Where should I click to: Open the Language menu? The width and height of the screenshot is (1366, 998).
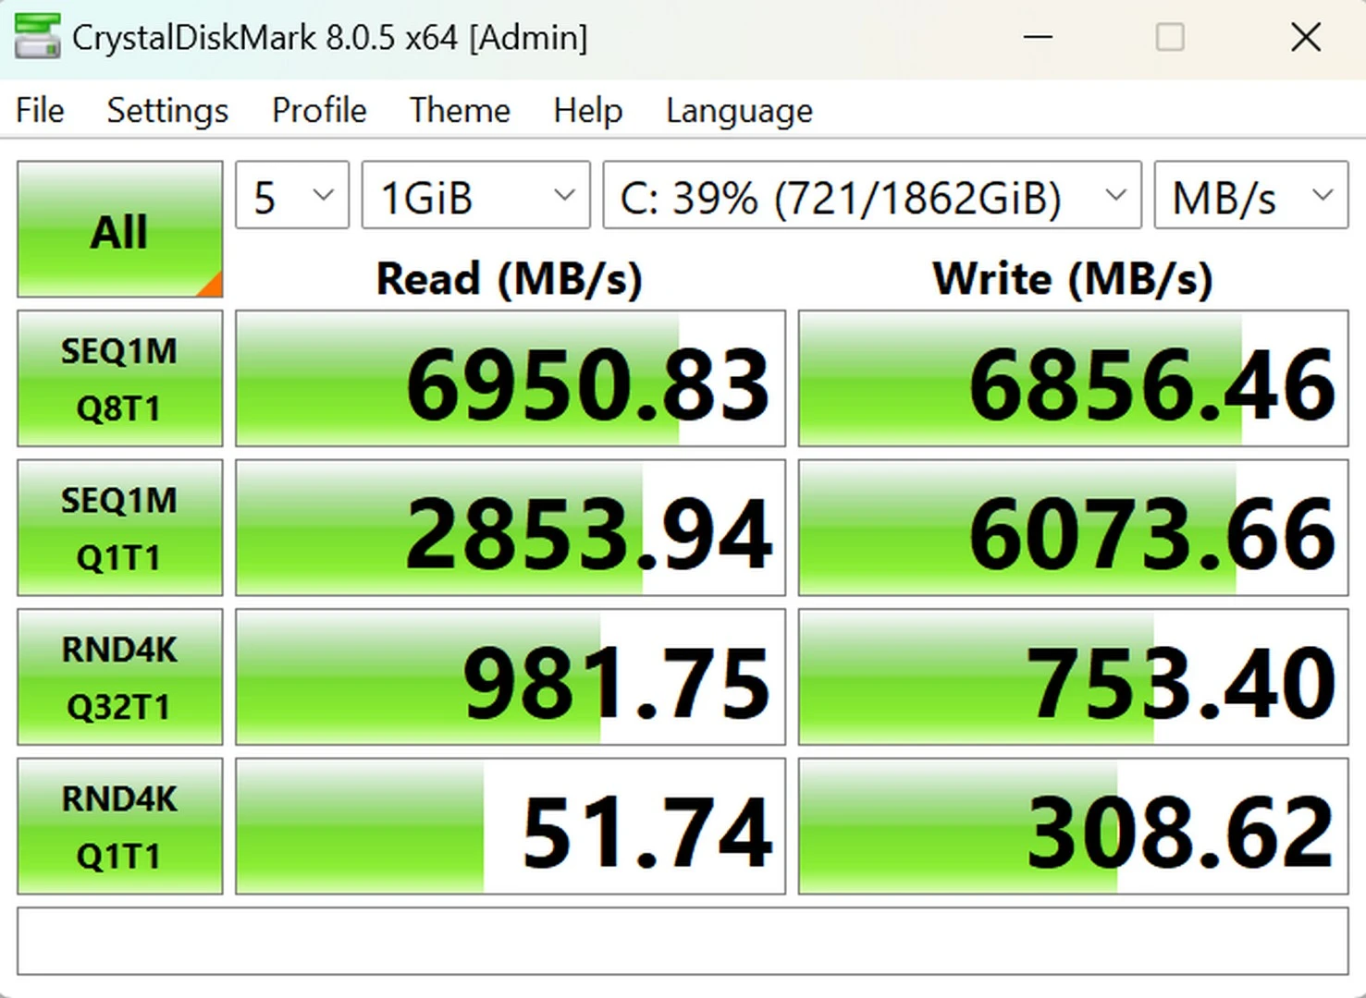pos(739,111)
